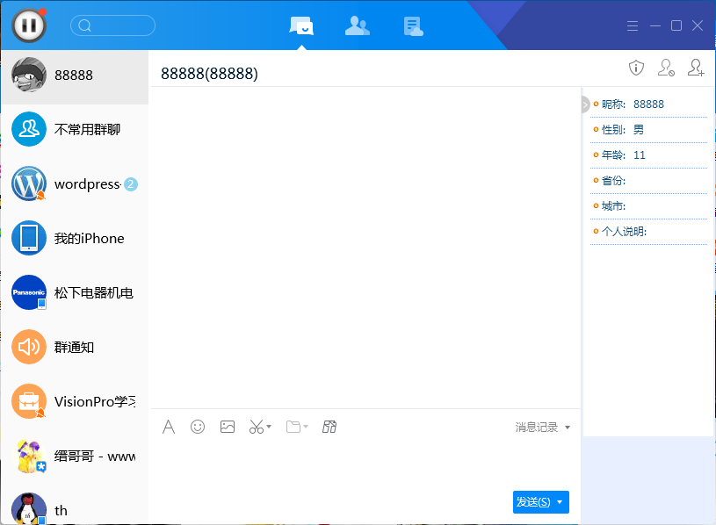Click the shield security info icon
The image size is (716, 525).
[637, 68]
